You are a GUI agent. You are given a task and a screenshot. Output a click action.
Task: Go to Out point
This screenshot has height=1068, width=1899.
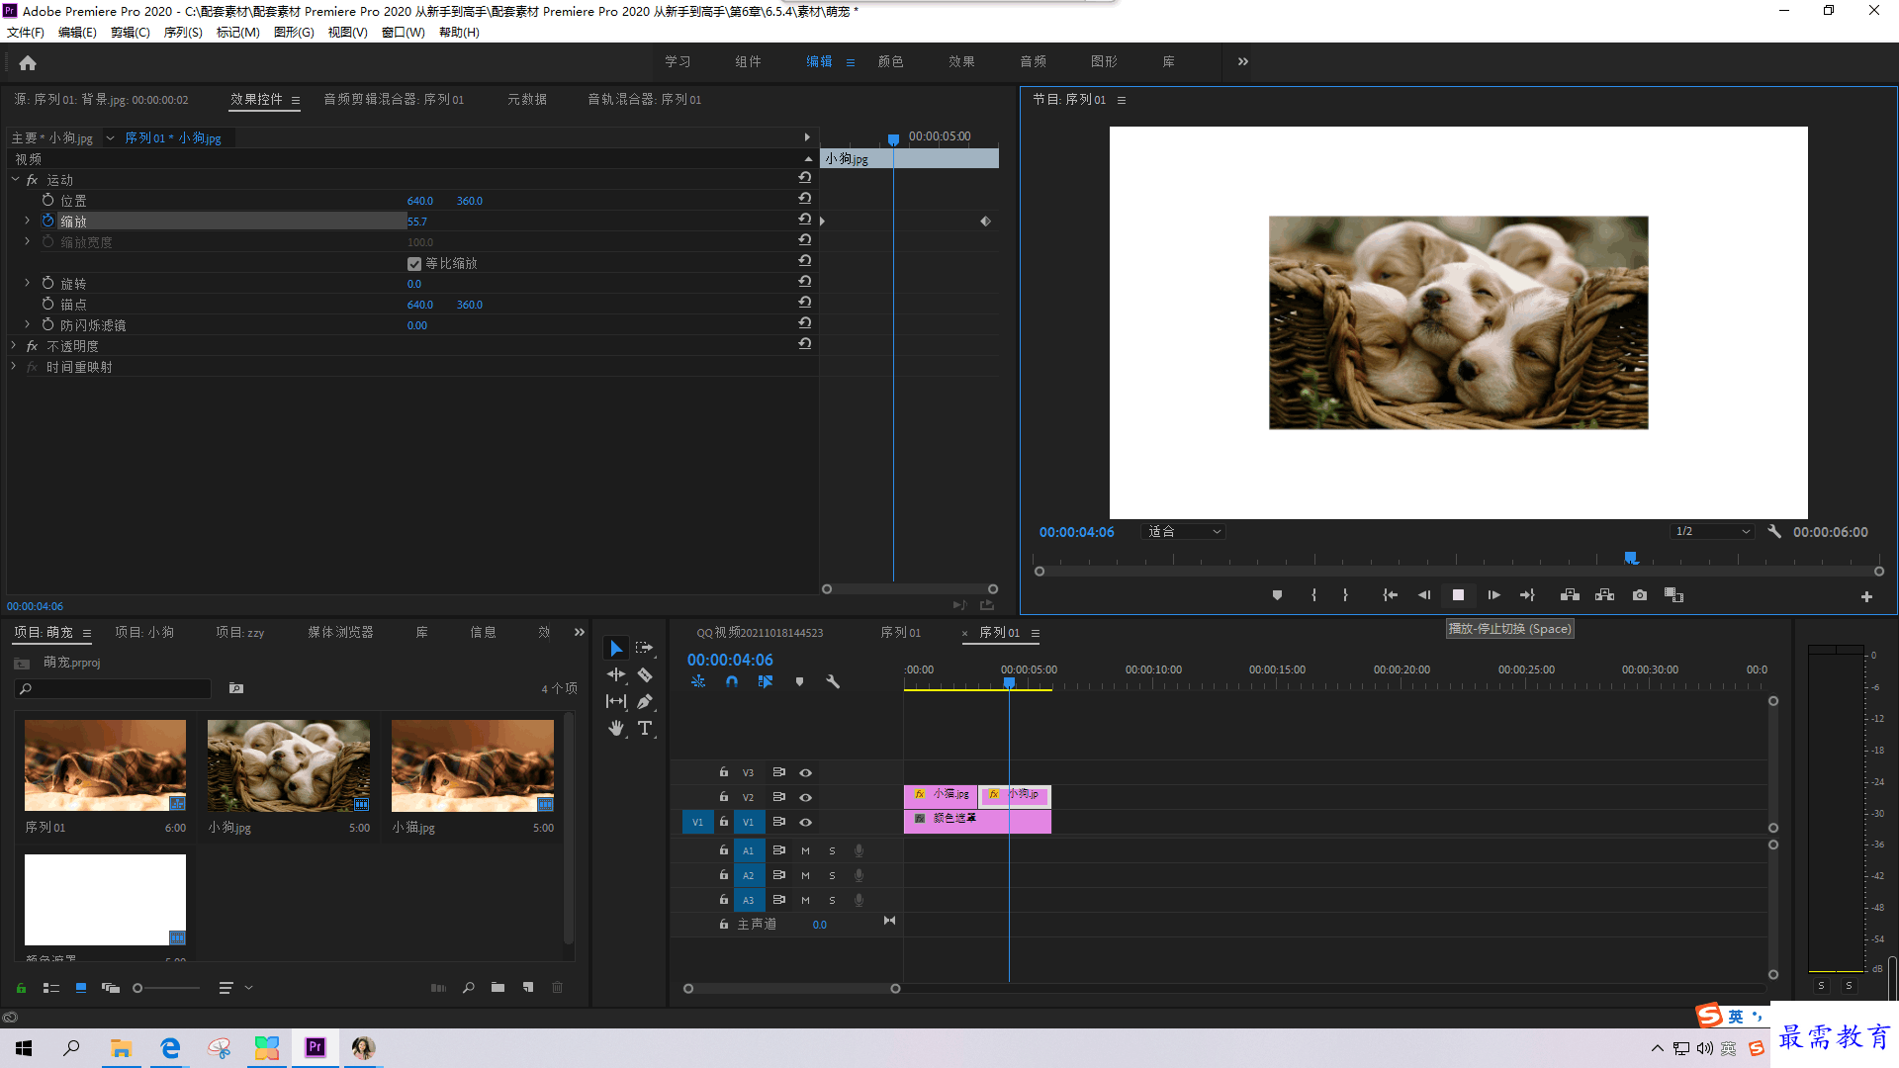1527,595
